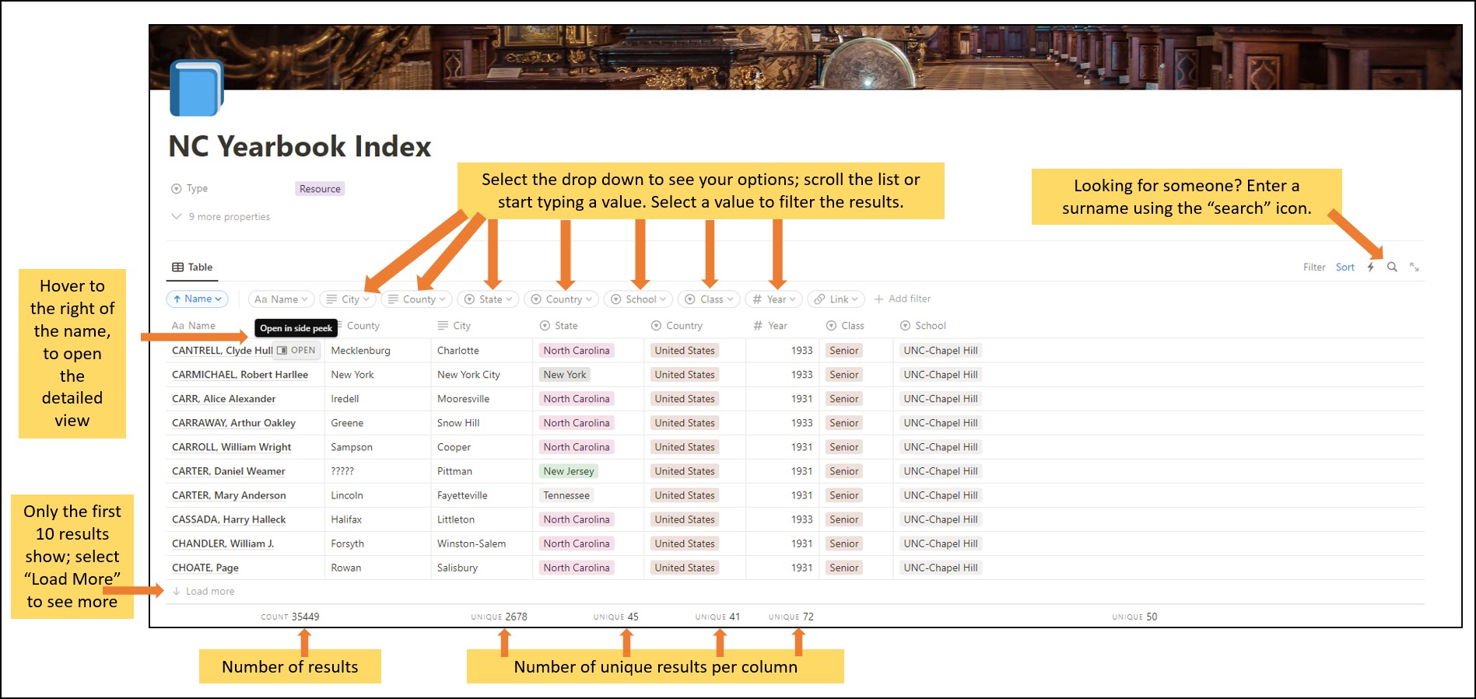Click the Resource type tag
This screenshot has width=1476, height=699.
(320, 189)
